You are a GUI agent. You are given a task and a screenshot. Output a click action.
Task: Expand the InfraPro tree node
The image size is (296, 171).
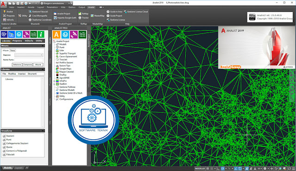pos(55,81)
